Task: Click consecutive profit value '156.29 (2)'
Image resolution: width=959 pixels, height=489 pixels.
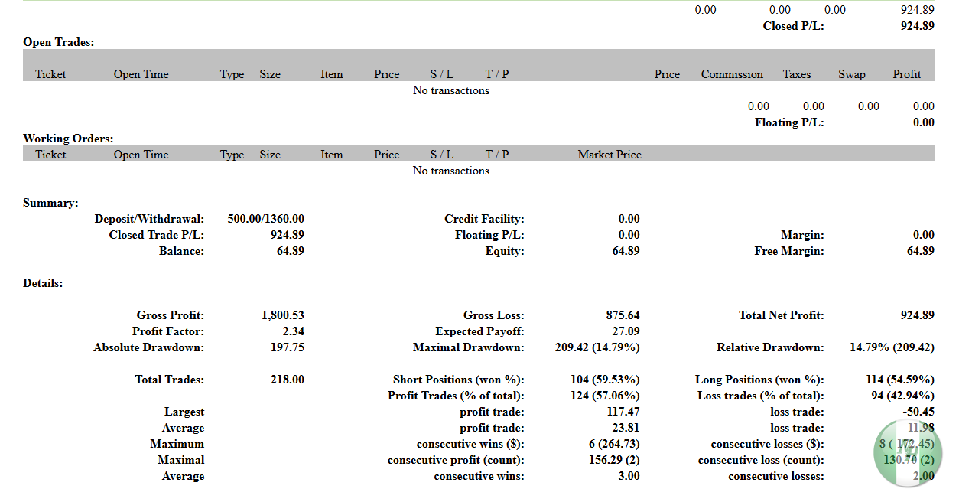Action: point(614,460)
